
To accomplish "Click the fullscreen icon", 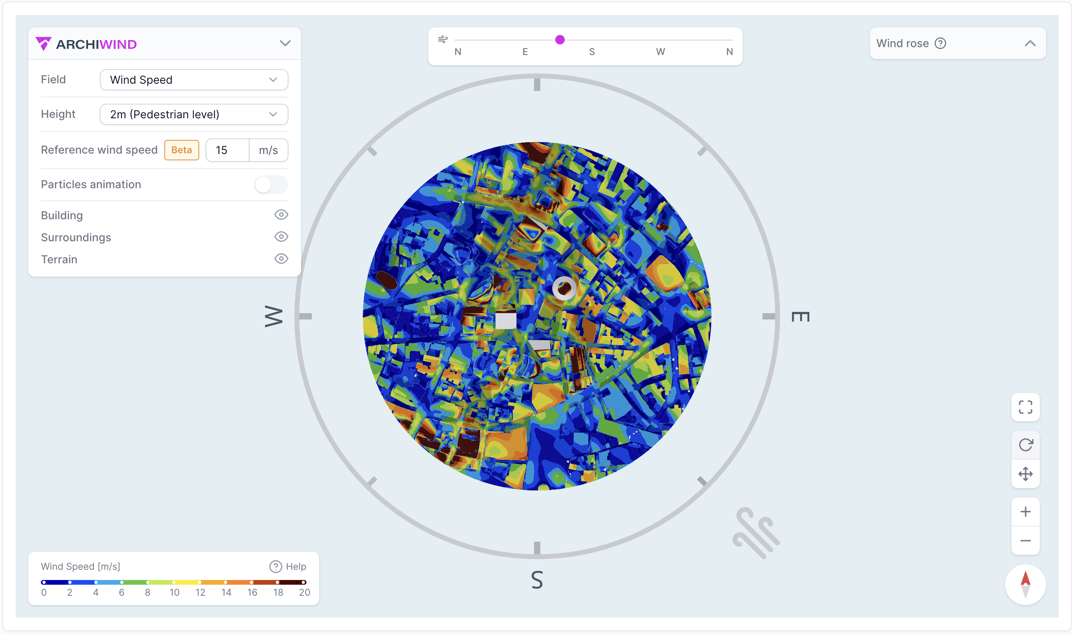I will pos(1025,407).
